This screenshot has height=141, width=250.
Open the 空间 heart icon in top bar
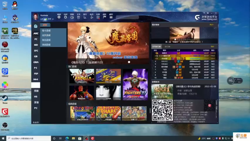tap(65, 16)
